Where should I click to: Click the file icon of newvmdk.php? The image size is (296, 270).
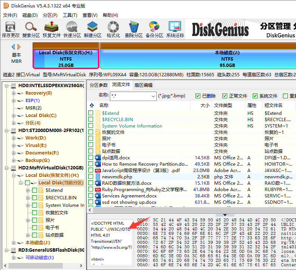point(98,177)
